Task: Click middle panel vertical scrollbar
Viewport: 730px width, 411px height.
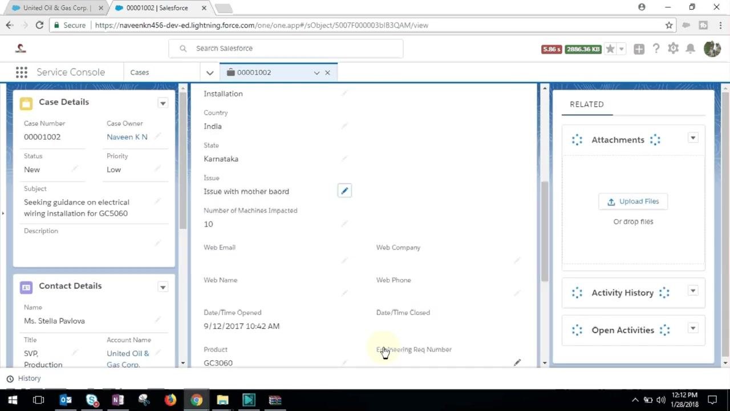Action: pos(545,231)
